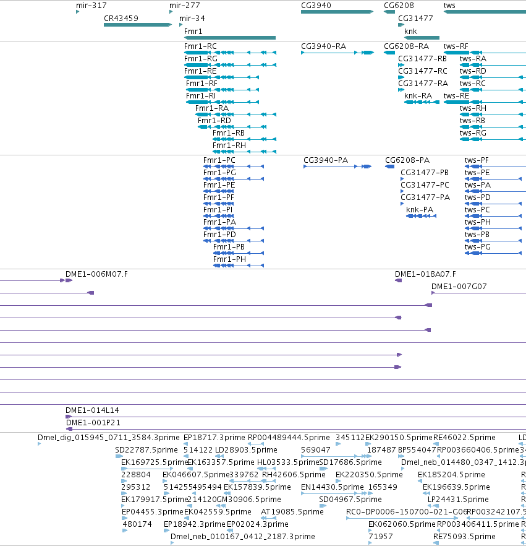This screenshot has height=546, width=526.
Task: Click the CG6208-PA protein label
Action: pos(407,160)
